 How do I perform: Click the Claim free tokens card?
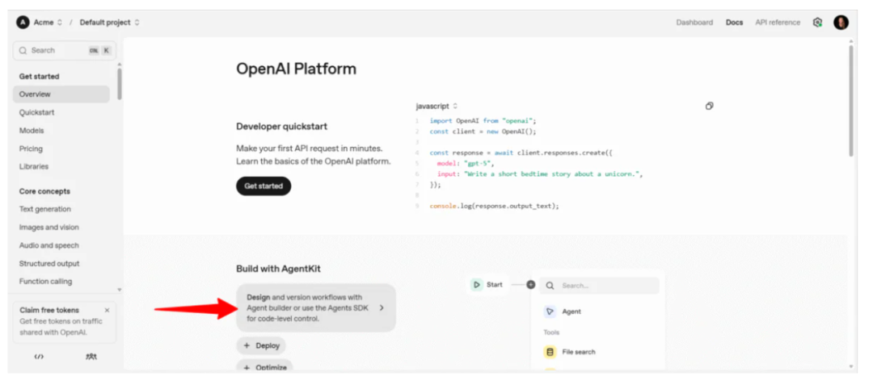(x=65, y=322)
